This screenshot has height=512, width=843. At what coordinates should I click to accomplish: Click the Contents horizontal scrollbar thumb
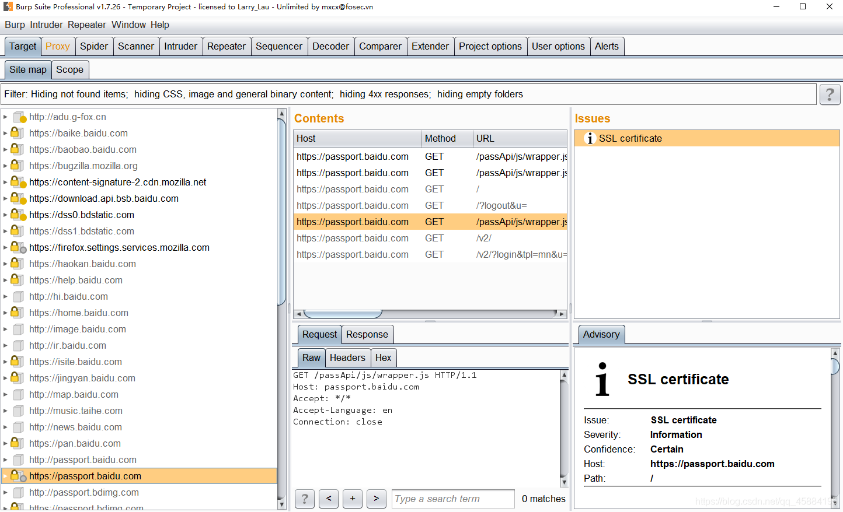point(343,314)
